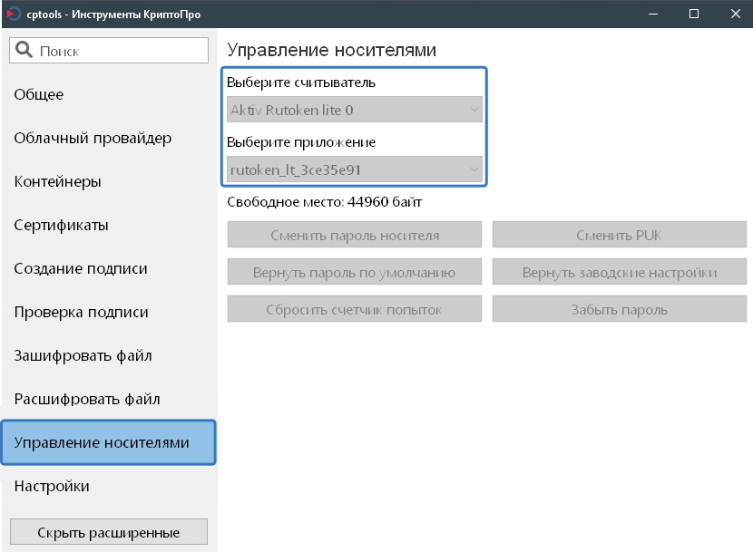Image resolution: width=753 pixels, height=552 pixels.
Task: Click the magnifier icon in search box
Action: pyautogui.click(x=24, y=51)
